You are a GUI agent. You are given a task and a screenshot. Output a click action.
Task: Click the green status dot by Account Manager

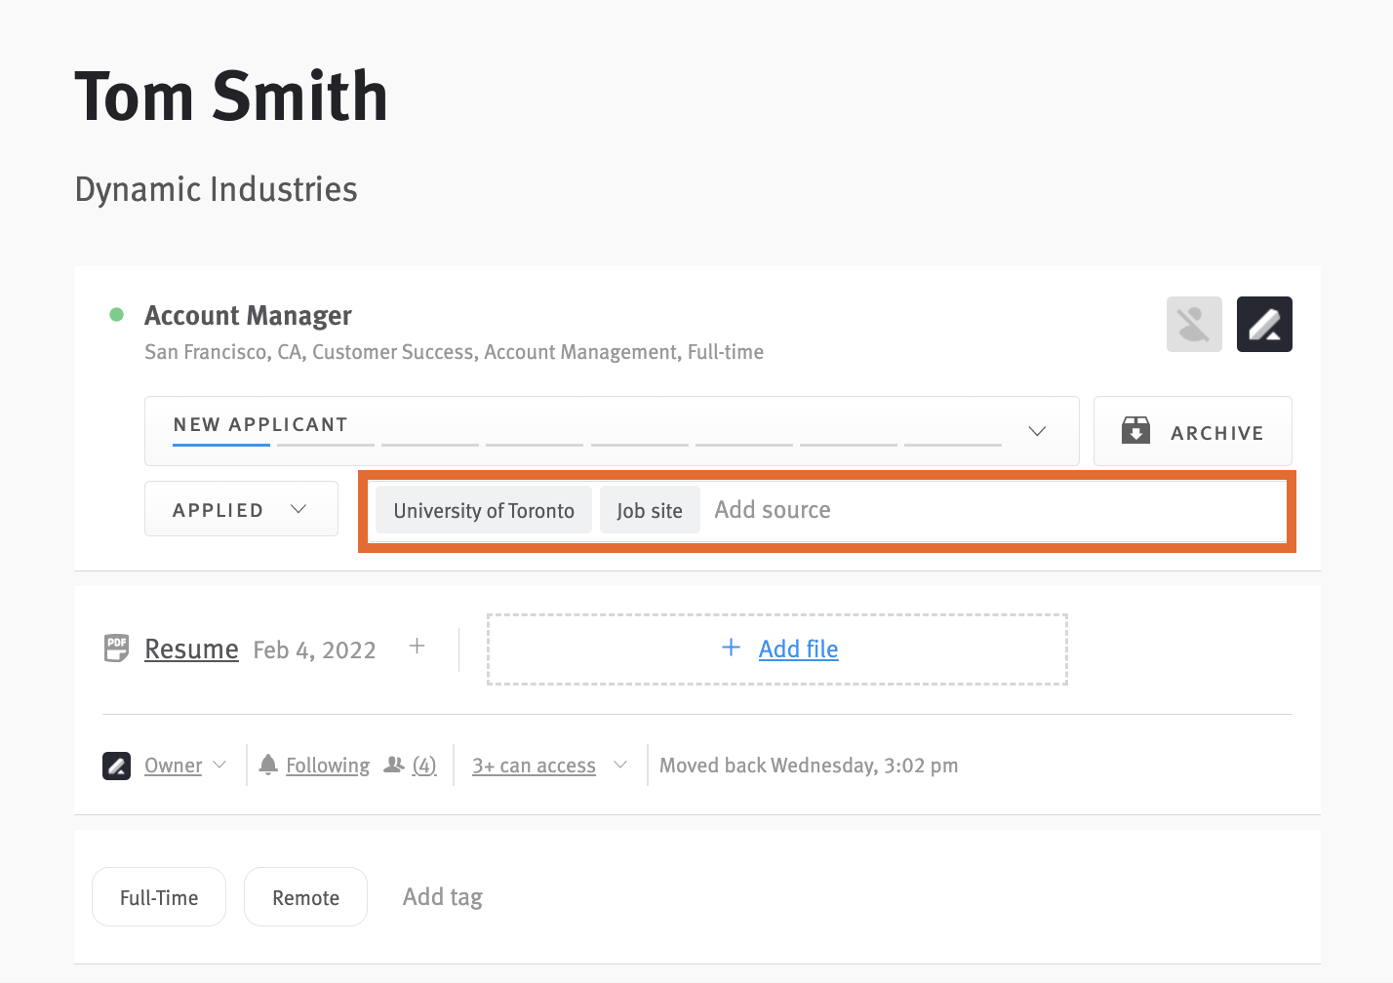(117, 314)
